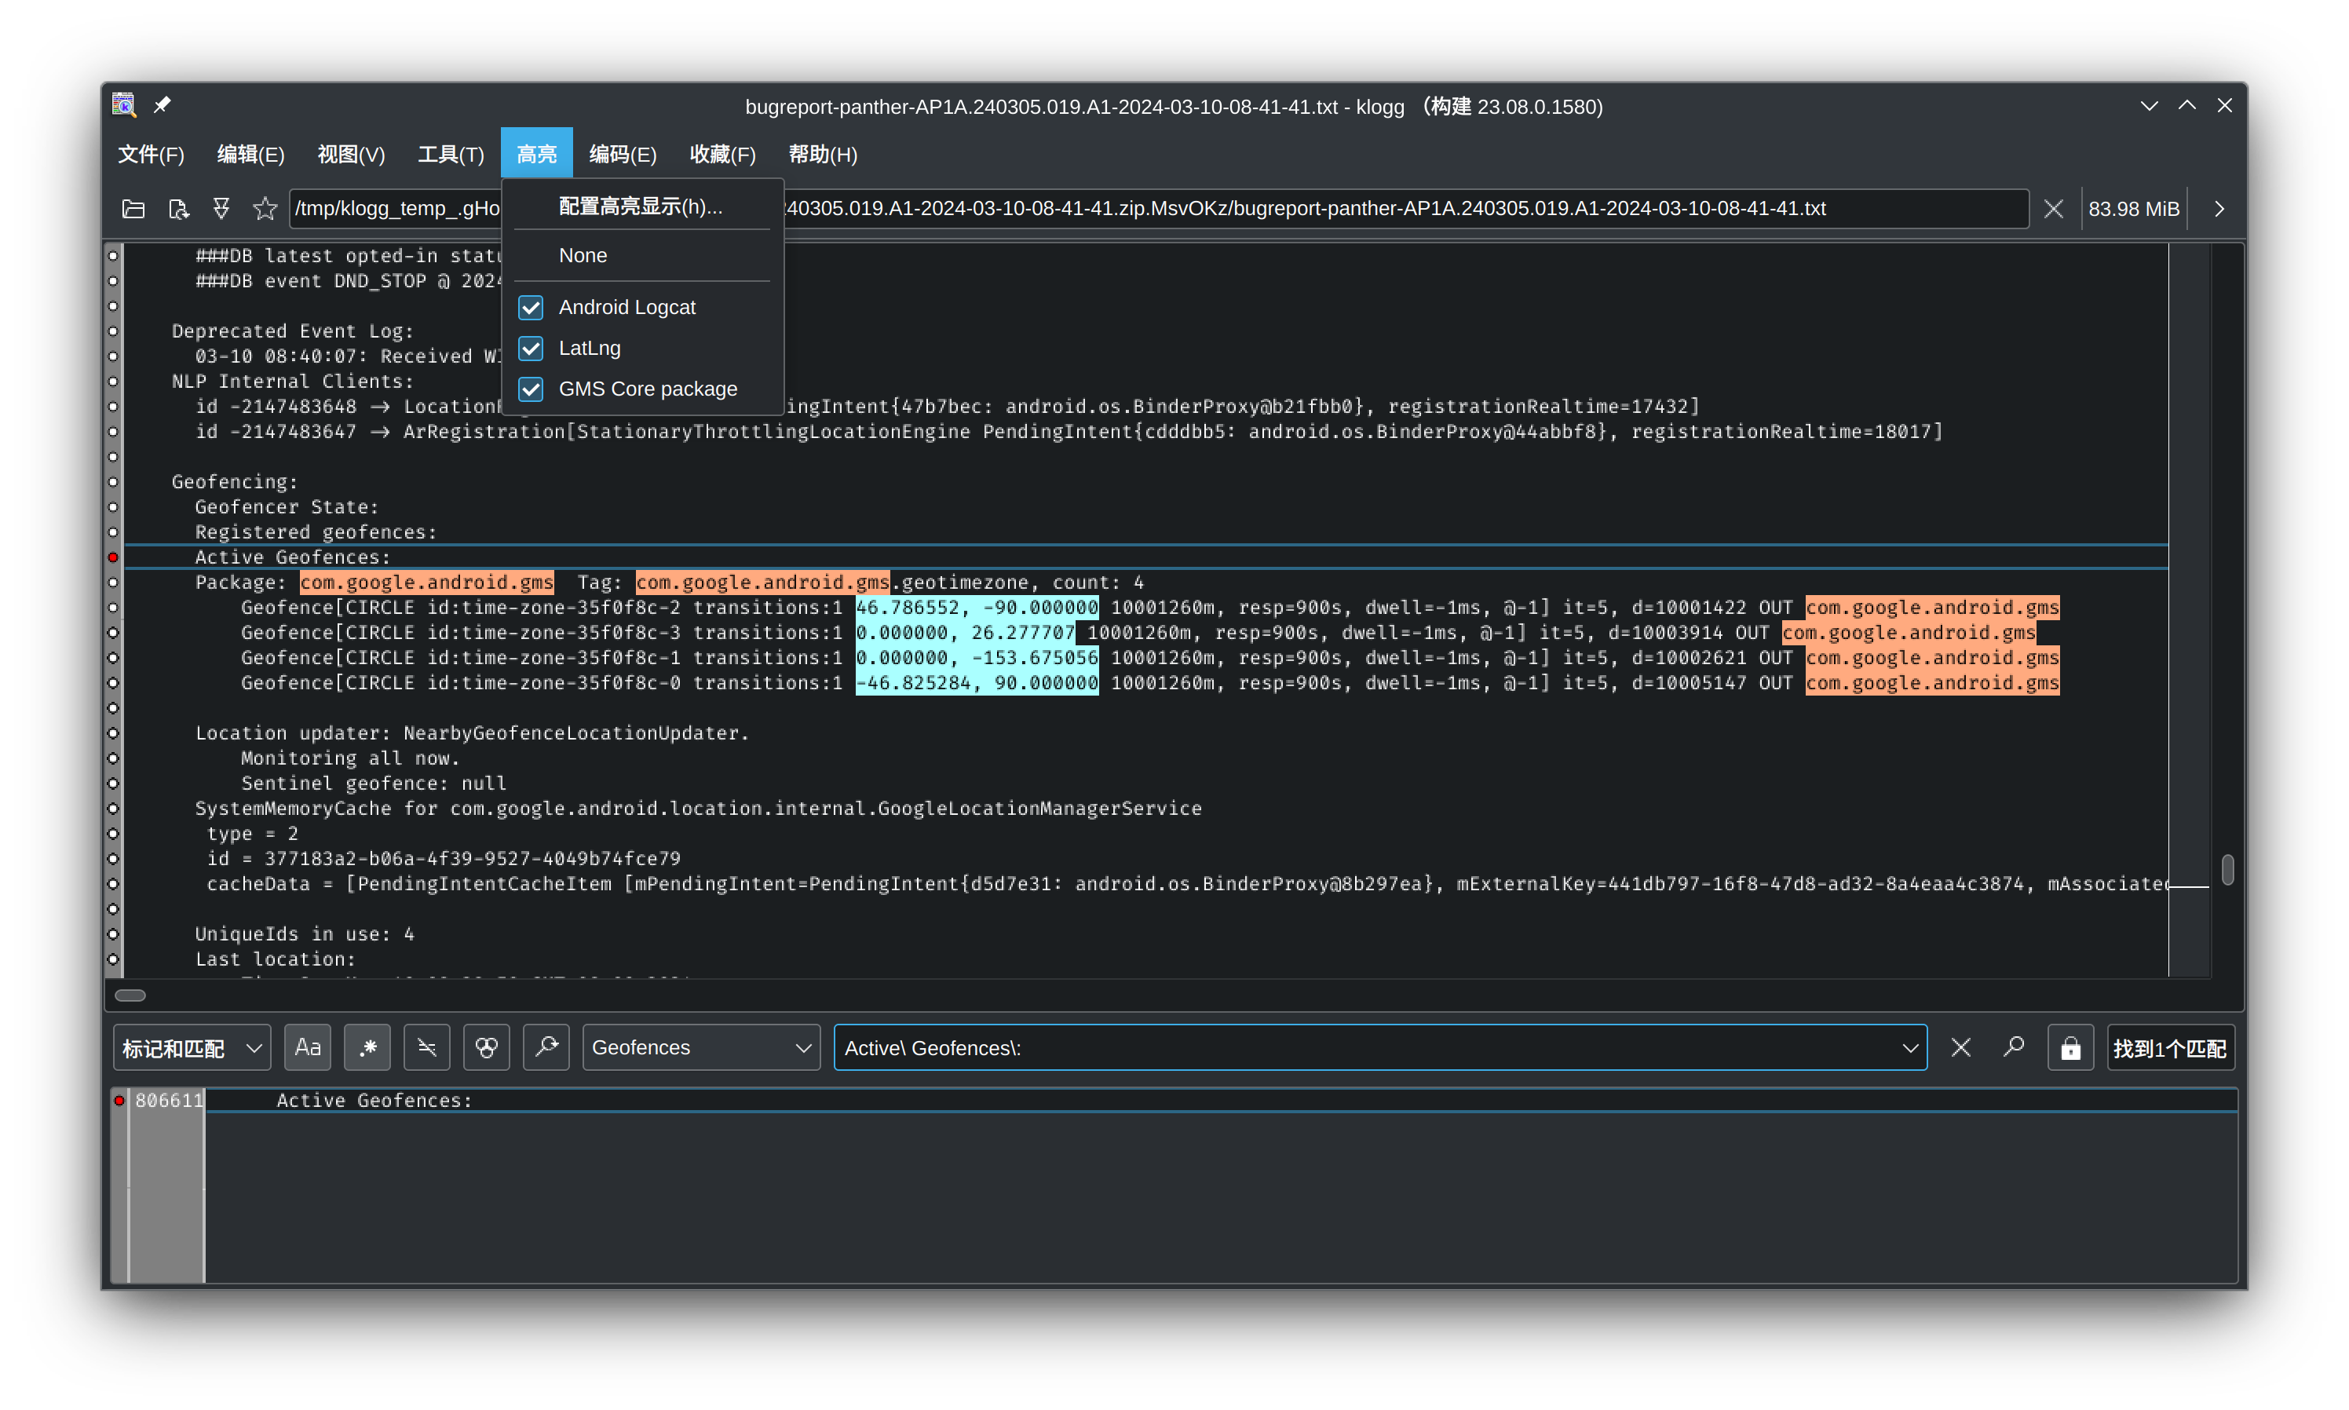This screenshot has height=1410, width=2349.
Task: Toggle boolean combining icon with three circles
Action: coord(486,1047)
